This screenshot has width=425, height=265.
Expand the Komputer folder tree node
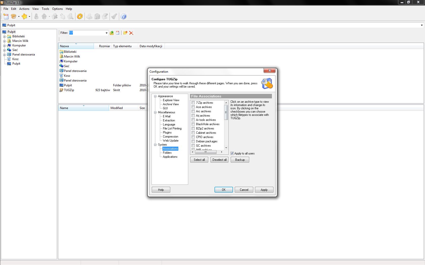[x=4, y=46]
